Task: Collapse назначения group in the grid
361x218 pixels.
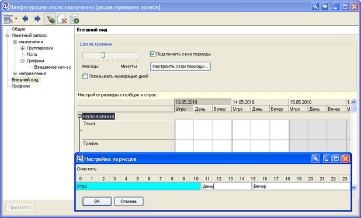Action: pyautogui.click(x=79, y=116)
